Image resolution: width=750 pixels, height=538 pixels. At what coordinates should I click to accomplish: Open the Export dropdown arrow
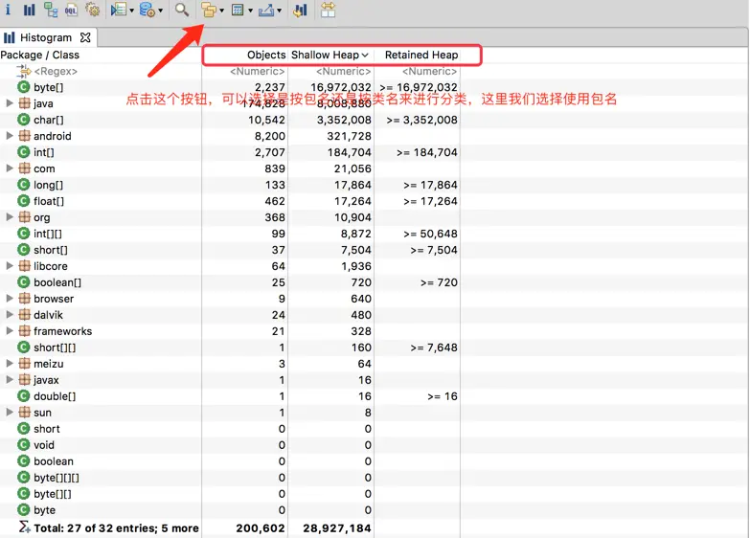(279, 10)
